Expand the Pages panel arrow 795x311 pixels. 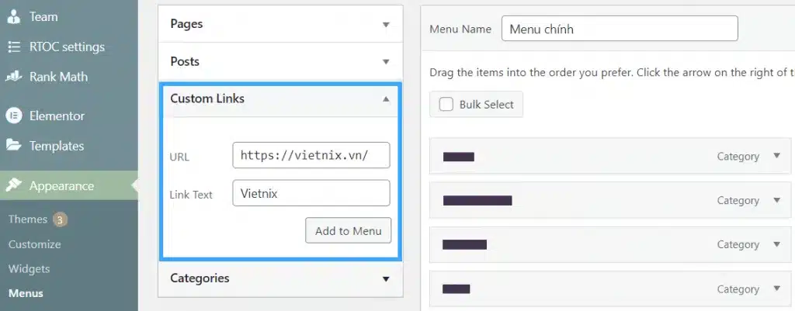[x=386, y=24]
